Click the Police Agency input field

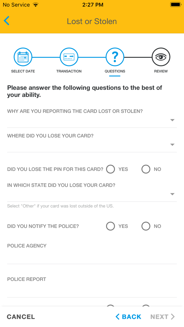pyautogui.click(x=92, y=256)
